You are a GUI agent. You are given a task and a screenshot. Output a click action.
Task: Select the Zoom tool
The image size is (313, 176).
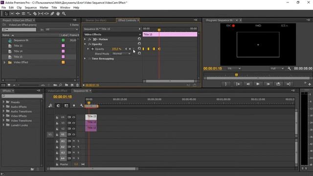tap(64, 14)
